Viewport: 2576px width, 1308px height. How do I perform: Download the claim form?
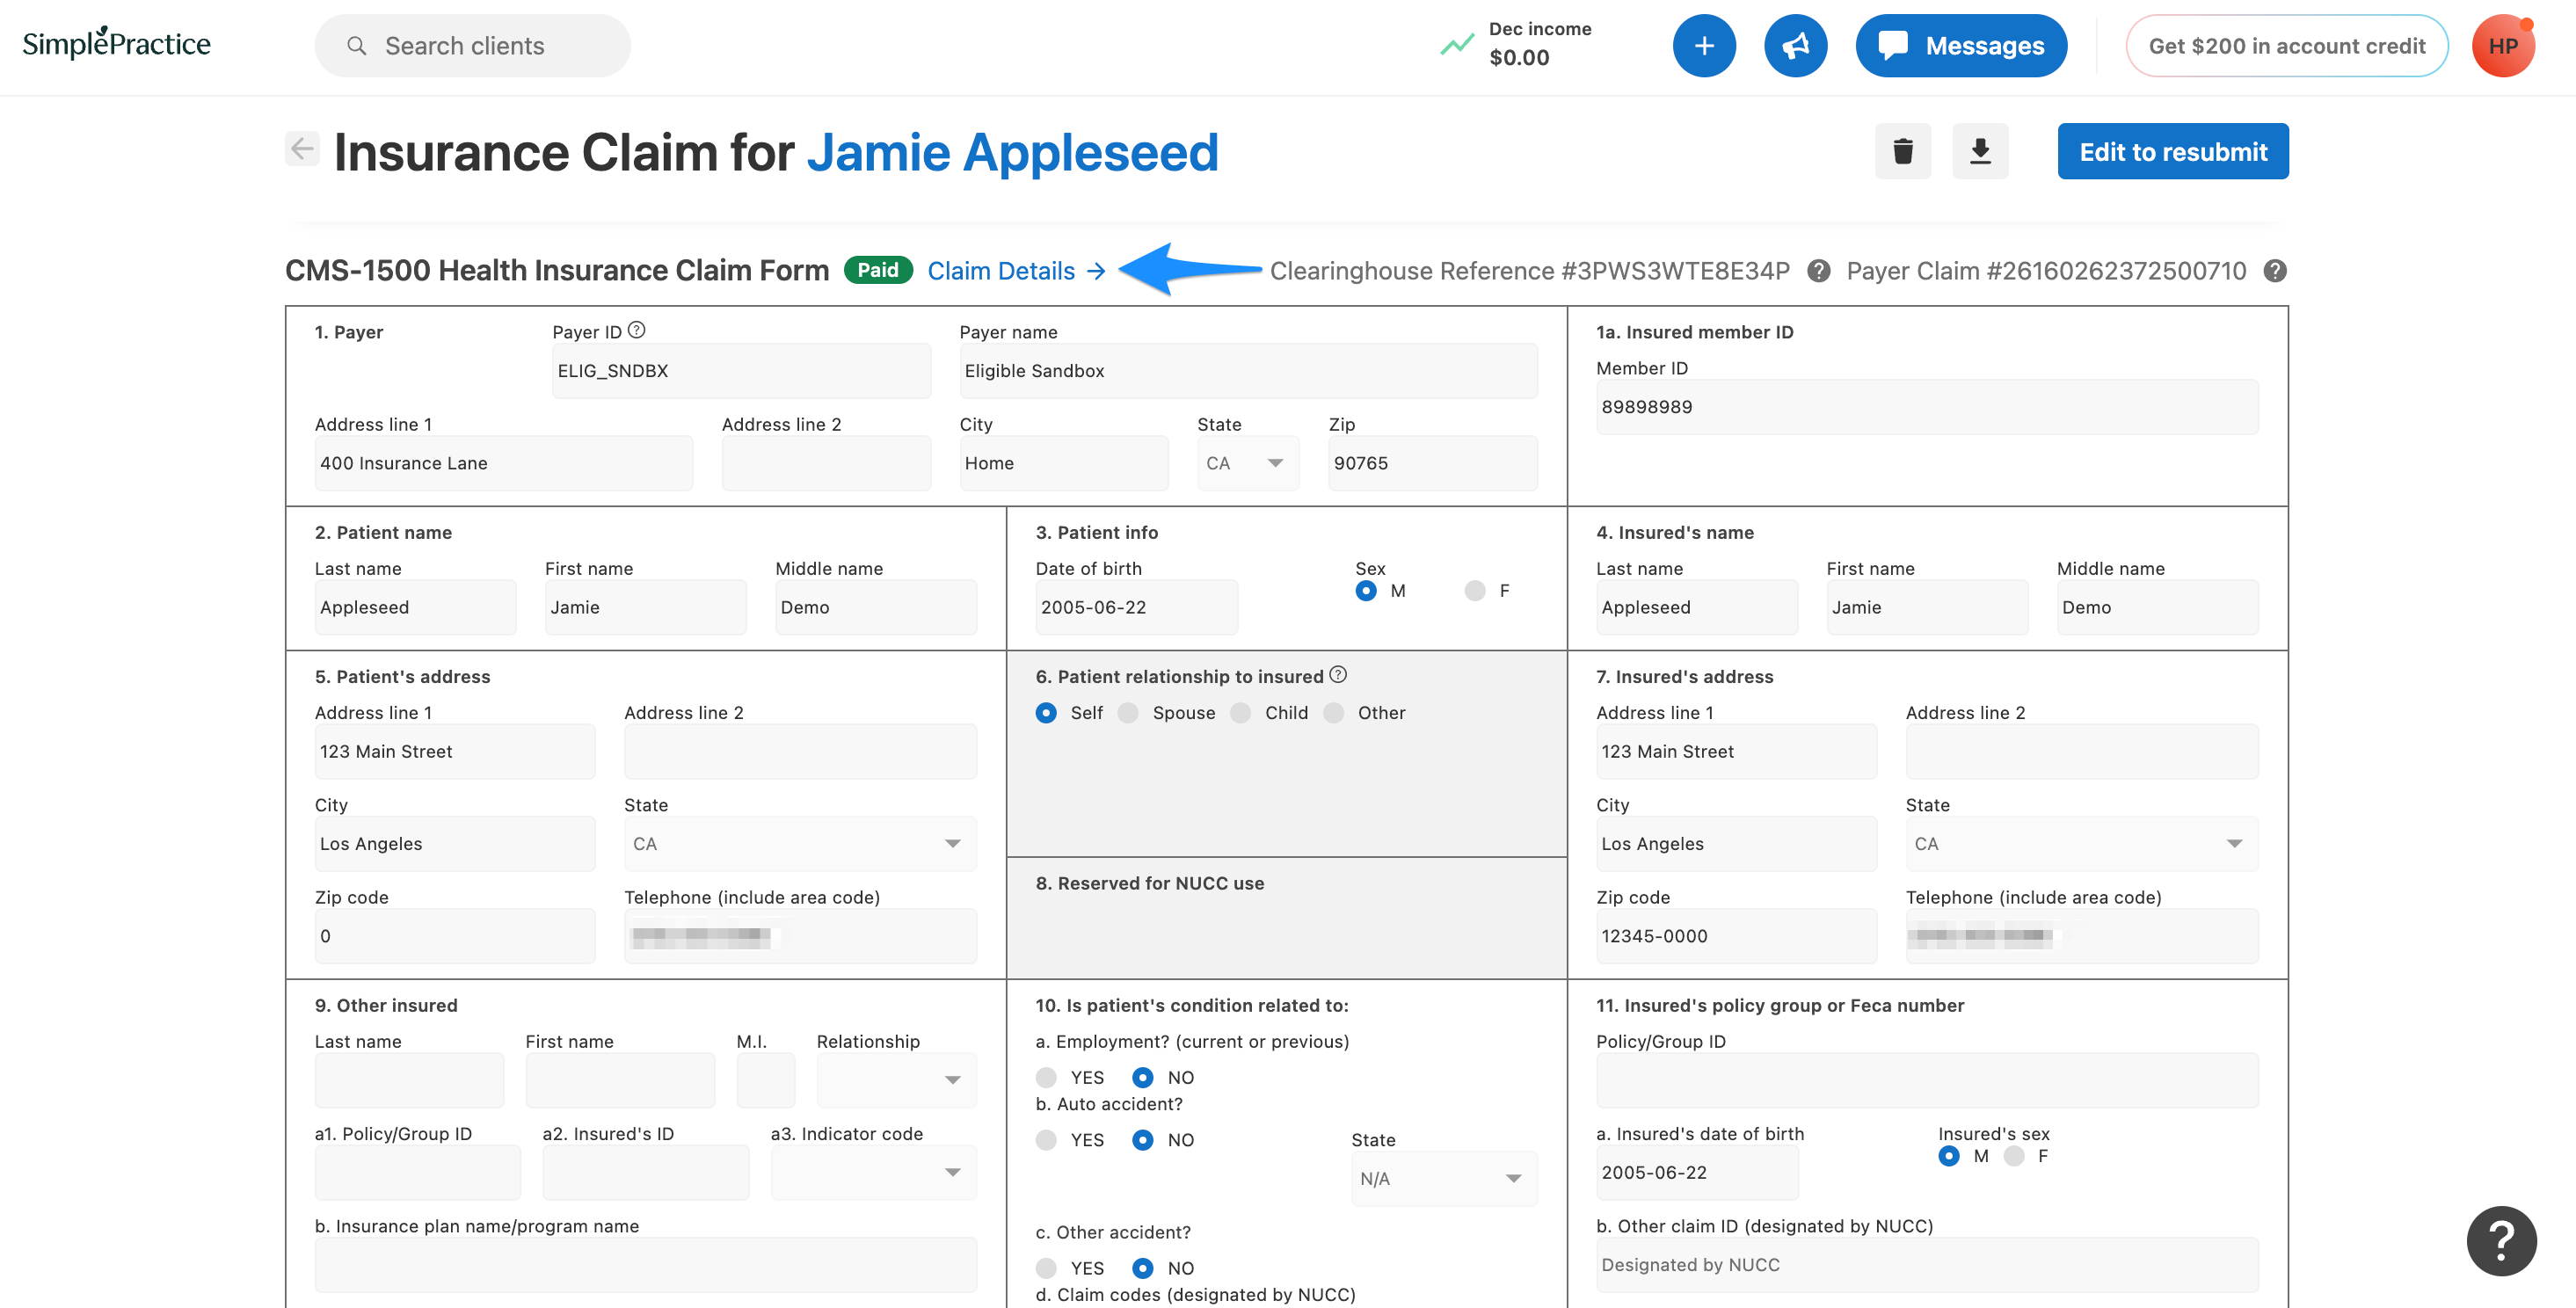1979,151
